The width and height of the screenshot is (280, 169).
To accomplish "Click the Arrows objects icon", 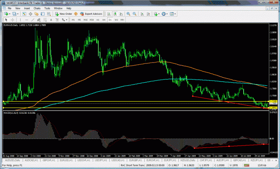I will tap(64, 20).
